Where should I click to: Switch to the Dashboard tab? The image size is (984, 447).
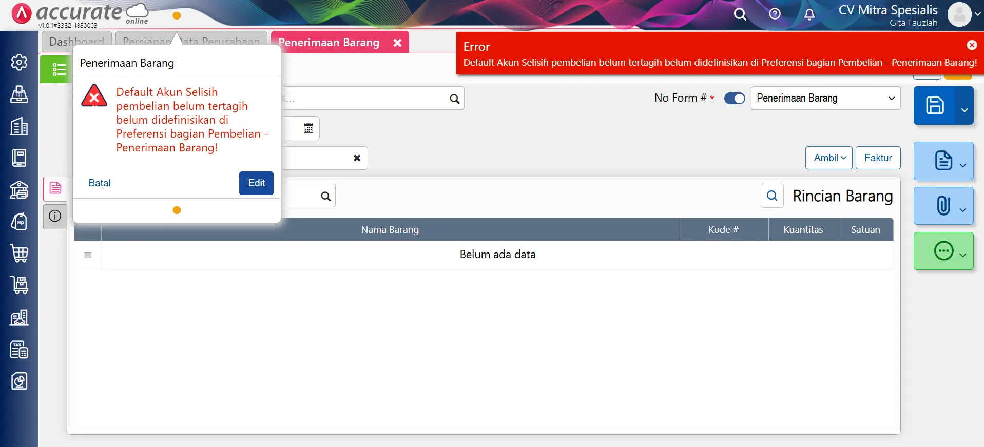tap(76, 42)
